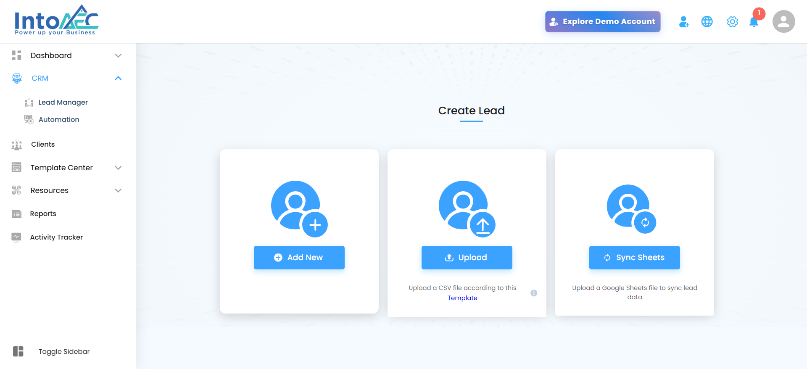Click the Reports icon
Screen dimensions: 807x369
pos(16,214)
